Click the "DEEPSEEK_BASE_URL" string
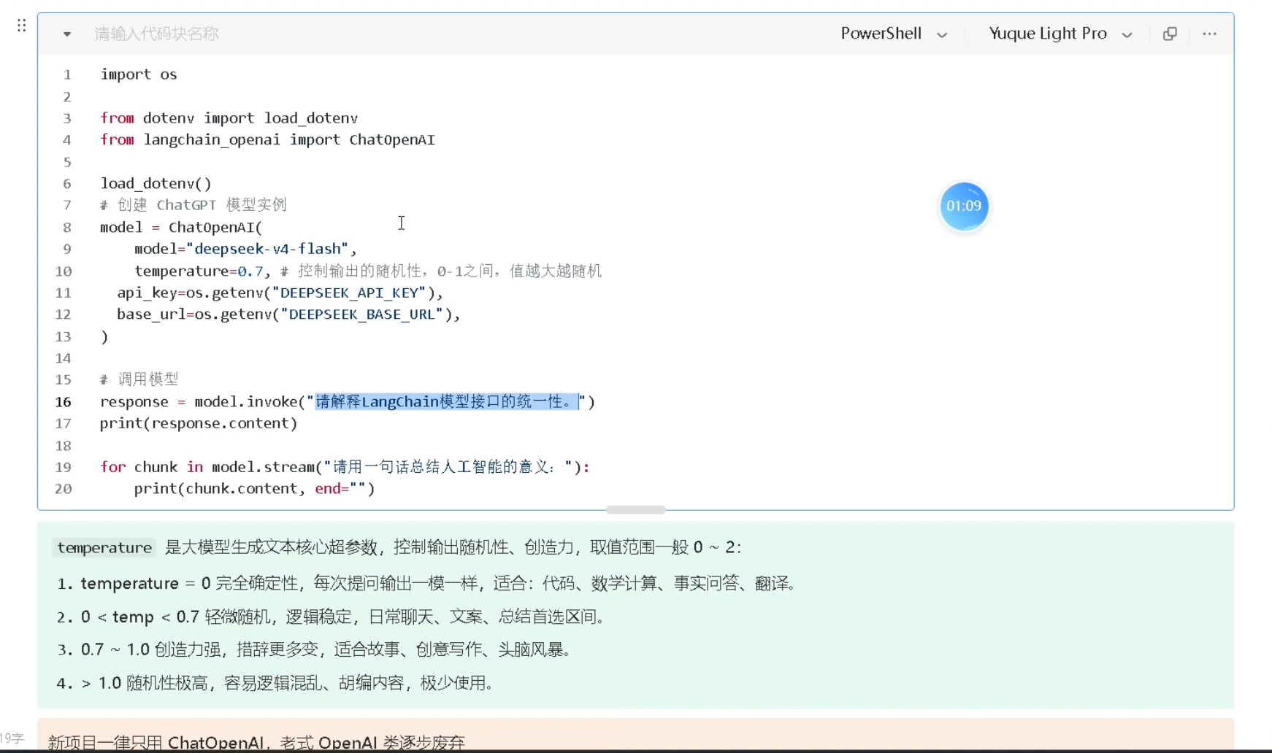This screenshot has width=1272, height=753. (362, 314)
